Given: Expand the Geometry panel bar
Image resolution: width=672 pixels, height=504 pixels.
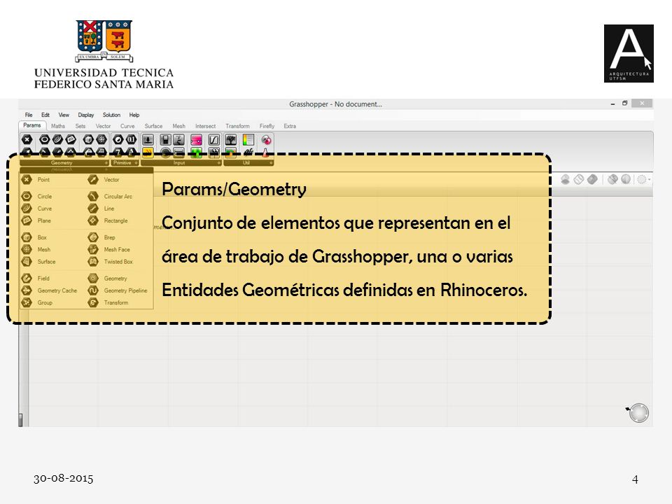Looking at the screenshot, I should [64, 163].
